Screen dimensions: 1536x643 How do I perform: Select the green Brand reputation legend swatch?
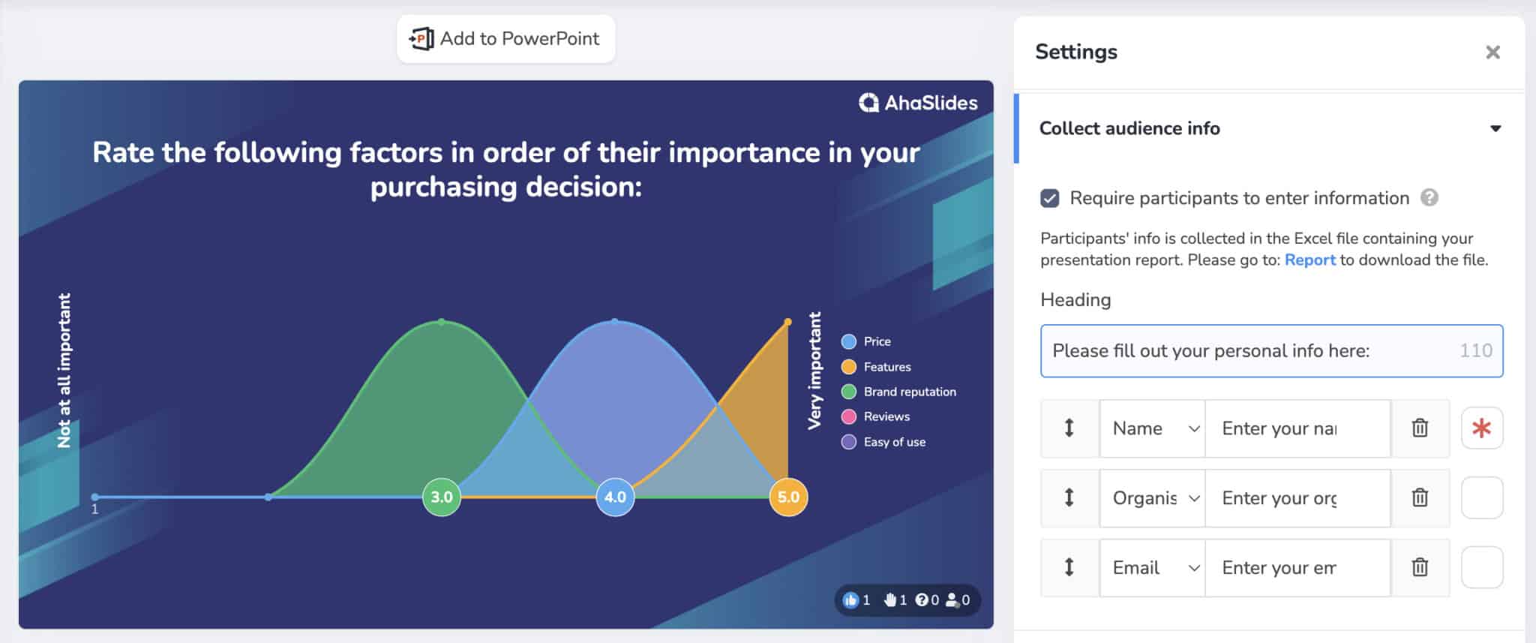point(848,391)
